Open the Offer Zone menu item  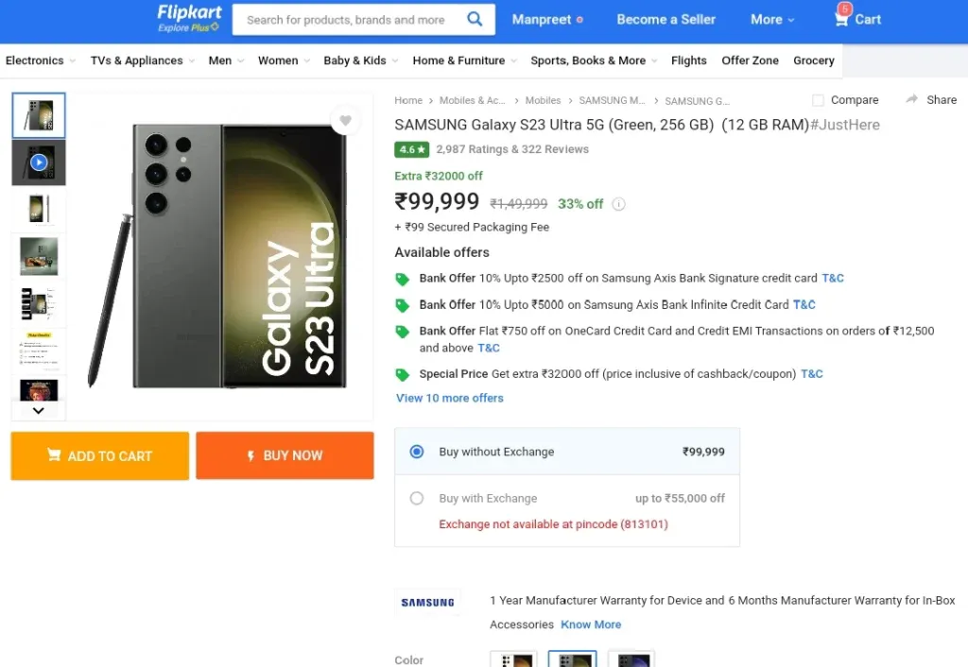pyautogui.click(x=750, y=60)
